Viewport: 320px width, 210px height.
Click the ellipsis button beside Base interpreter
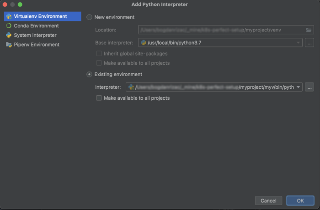(309, 43)
